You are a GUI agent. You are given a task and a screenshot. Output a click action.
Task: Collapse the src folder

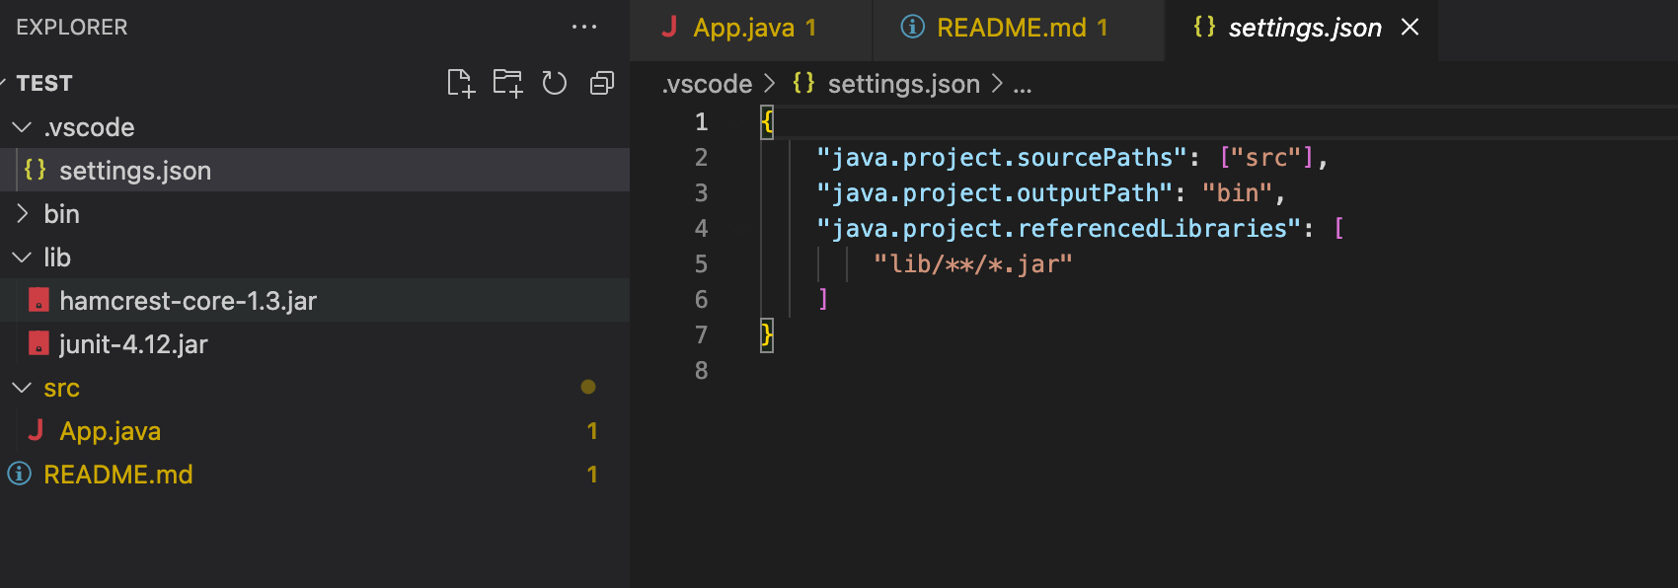[22, 388]
